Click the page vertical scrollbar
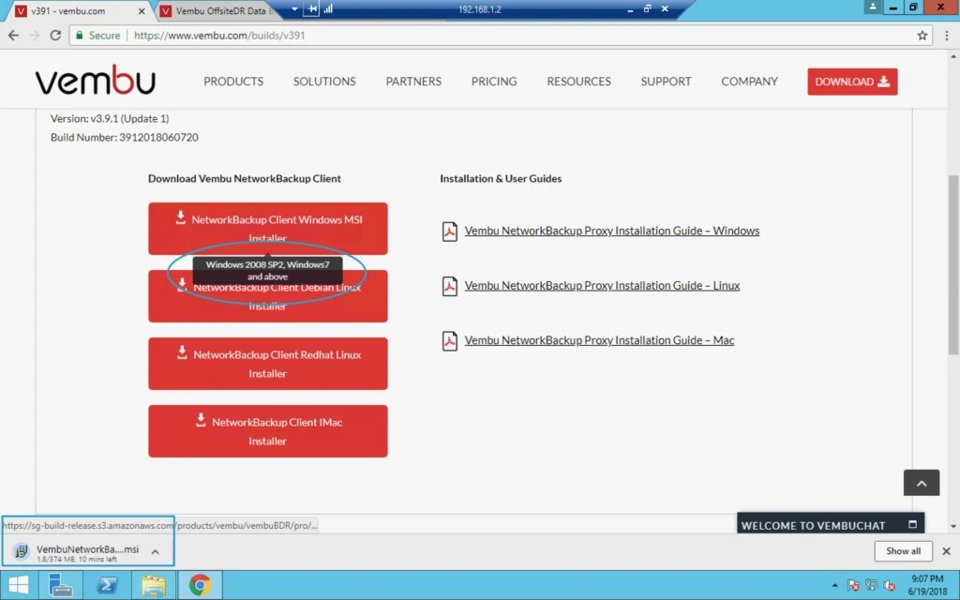 pyautogui.click(x=953, y=264)
